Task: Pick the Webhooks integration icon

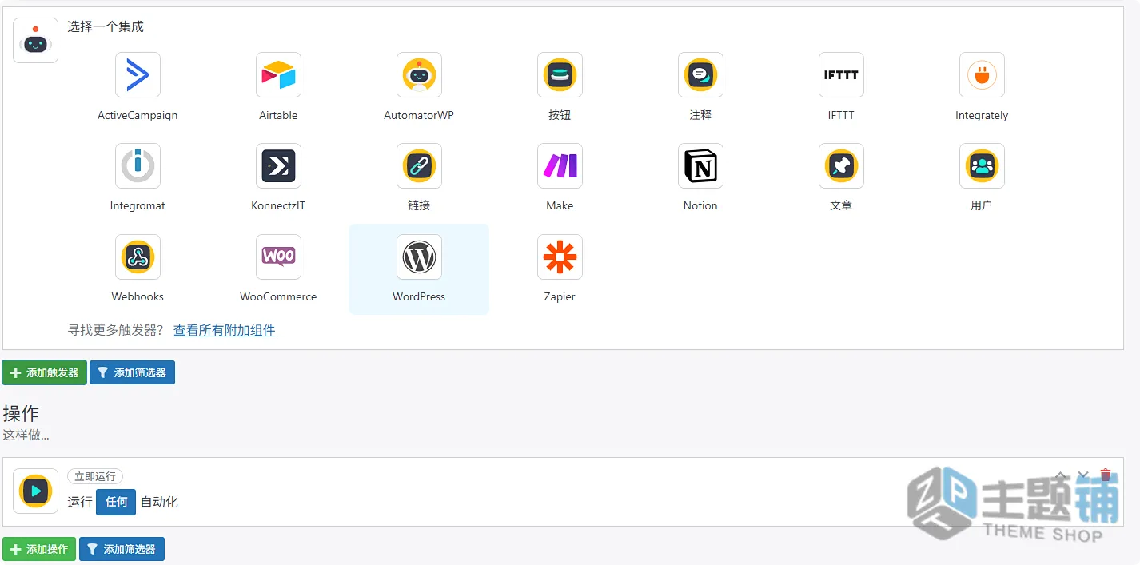Action: tap(138, 257)
